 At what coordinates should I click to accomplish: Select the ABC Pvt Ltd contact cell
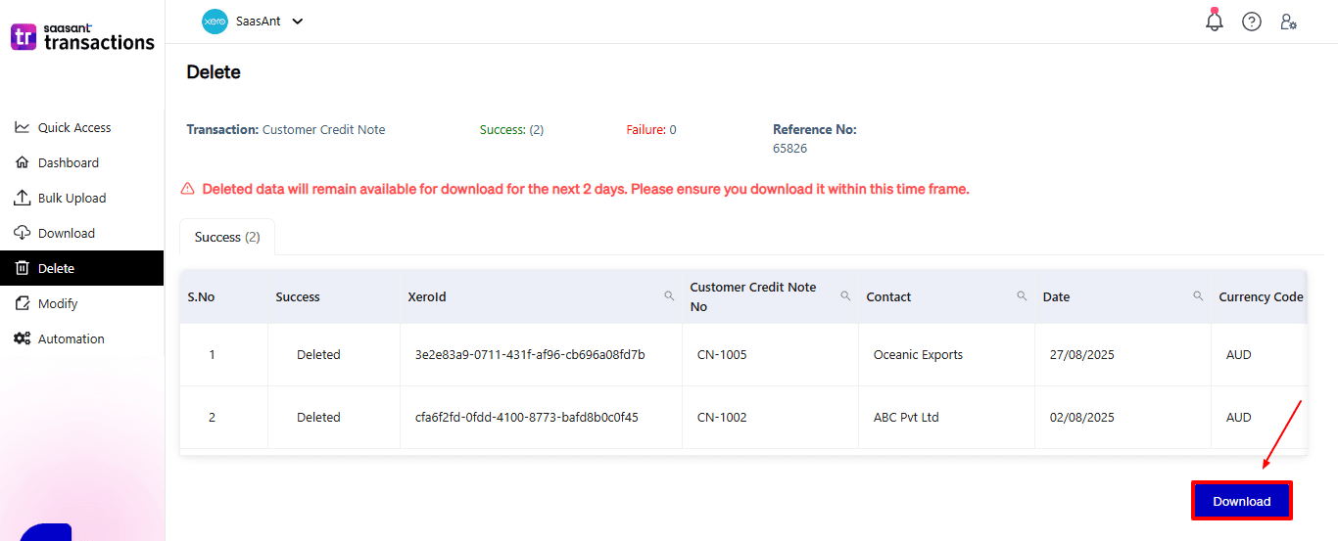(x=906, y=417)
